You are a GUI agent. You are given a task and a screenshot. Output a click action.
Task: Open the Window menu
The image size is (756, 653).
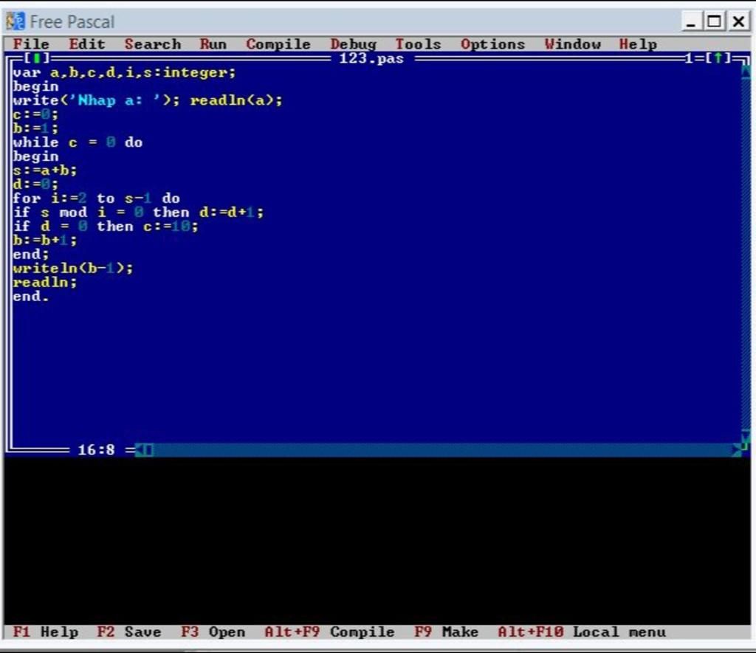[x=573, y=44]
